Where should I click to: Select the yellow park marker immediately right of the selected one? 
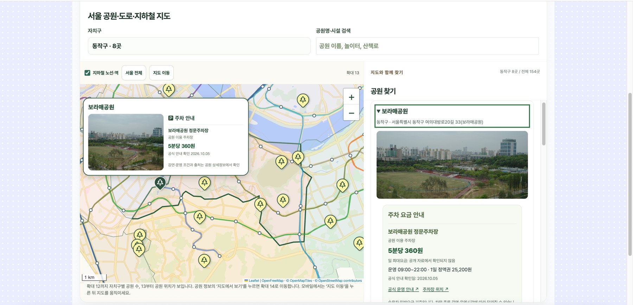(205, 183)
